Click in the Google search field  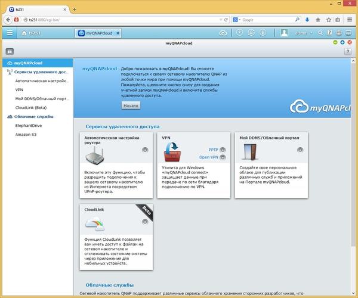(267, 20)
